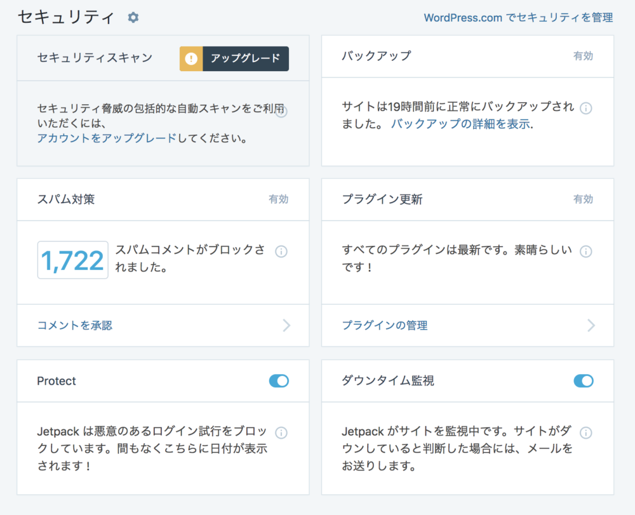Open WordPress.com でセキュリティを管理 link

tap(518, 18)
